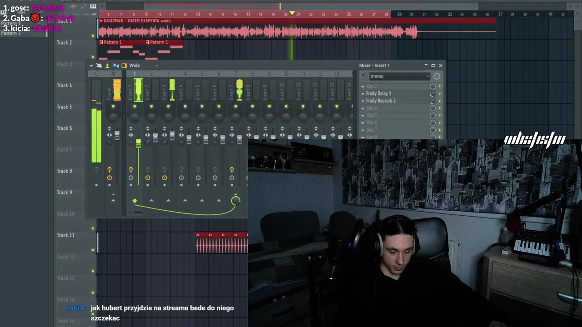Click bar 29 on the playlist timeline ruler
The height and width of the screenshot is (327, 582).
coord(399,14)
